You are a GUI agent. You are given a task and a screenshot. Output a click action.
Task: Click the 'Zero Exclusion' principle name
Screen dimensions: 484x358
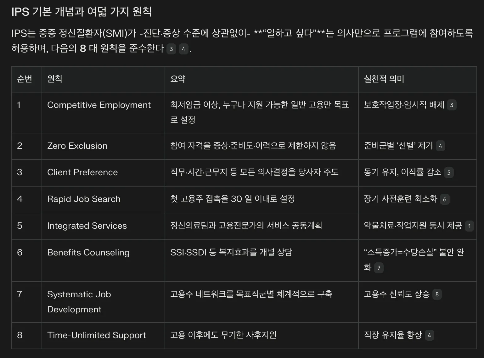(77, 146)
